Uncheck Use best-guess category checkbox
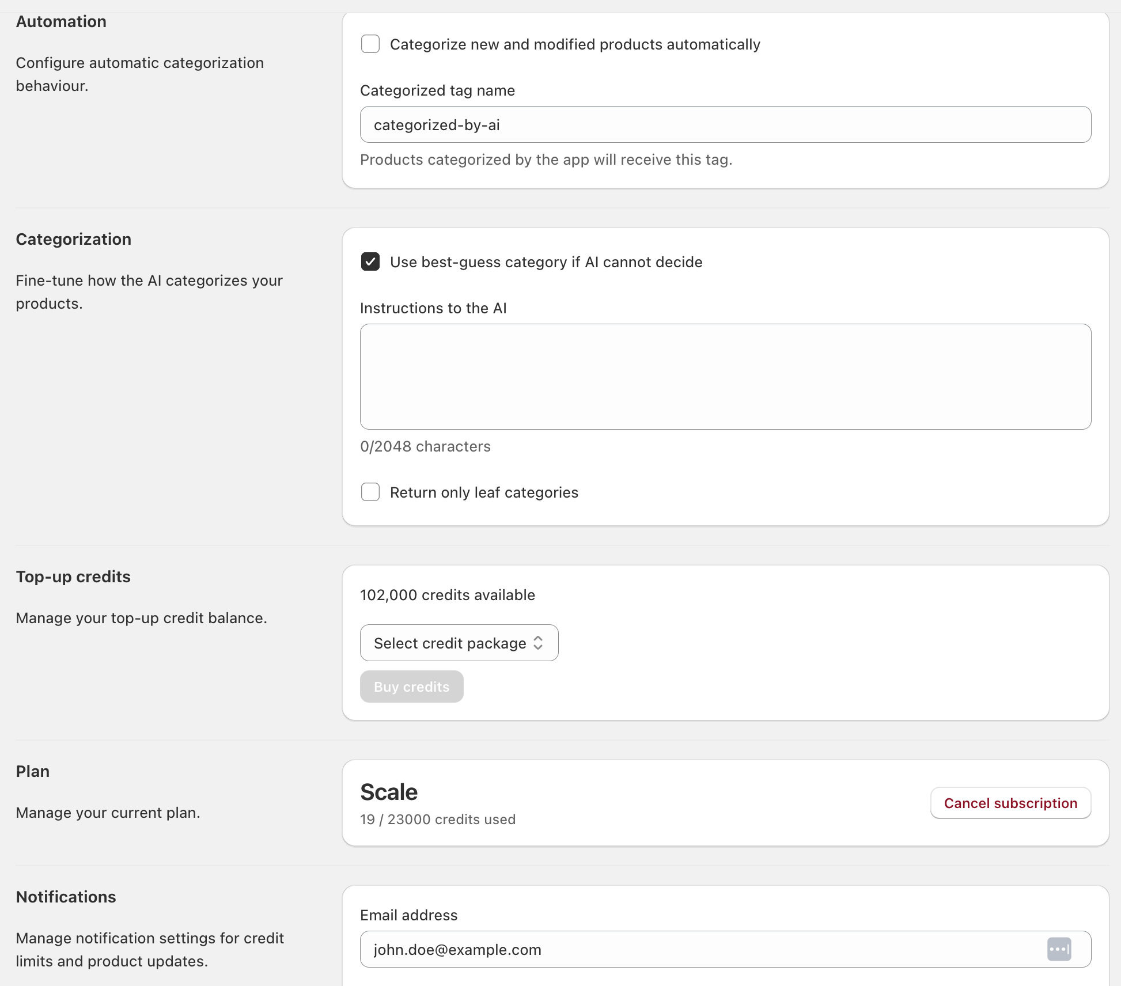 [370, 261]
